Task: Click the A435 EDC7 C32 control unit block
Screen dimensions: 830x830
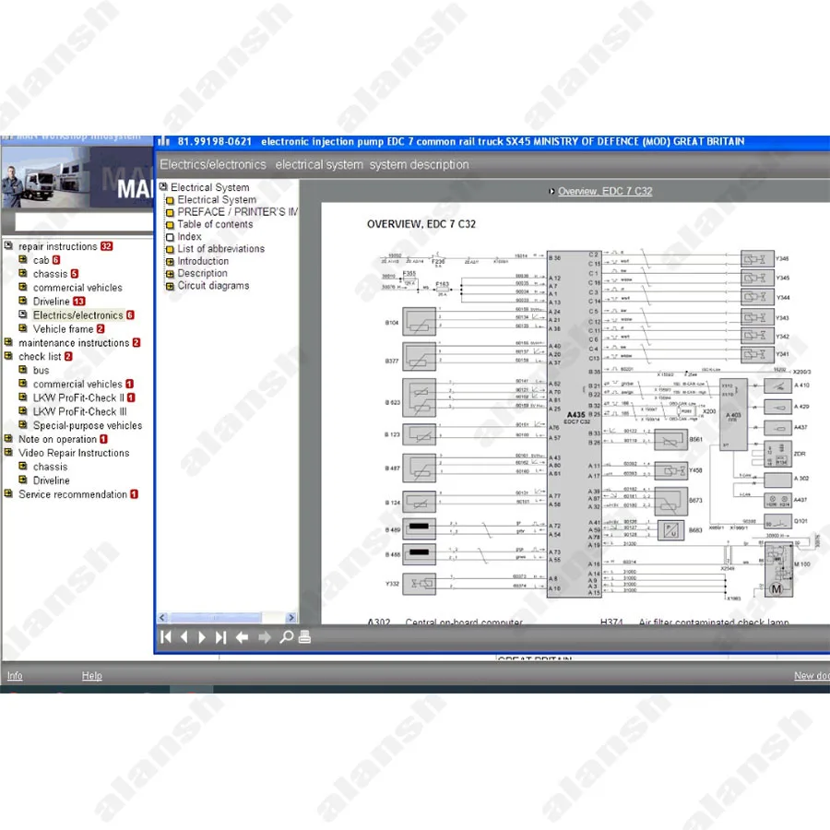Action: pos(575,424)
